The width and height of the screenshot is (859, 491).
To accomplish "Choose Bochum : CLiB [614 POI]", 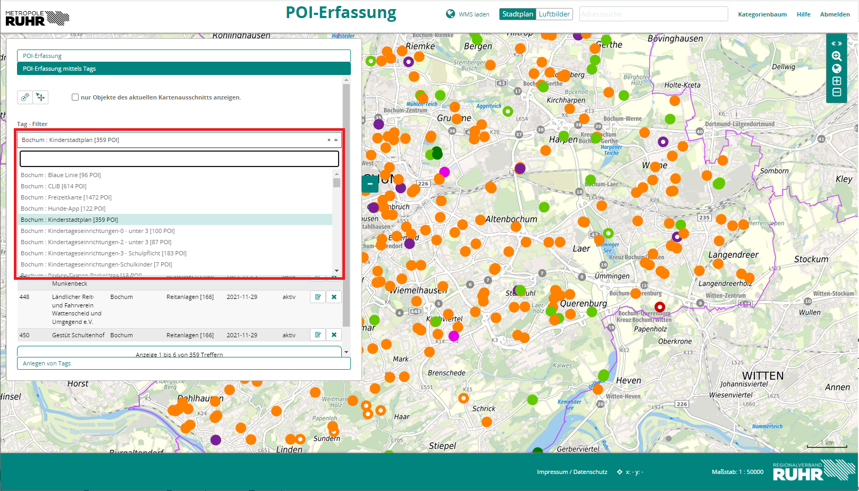I will coord(175,186).
